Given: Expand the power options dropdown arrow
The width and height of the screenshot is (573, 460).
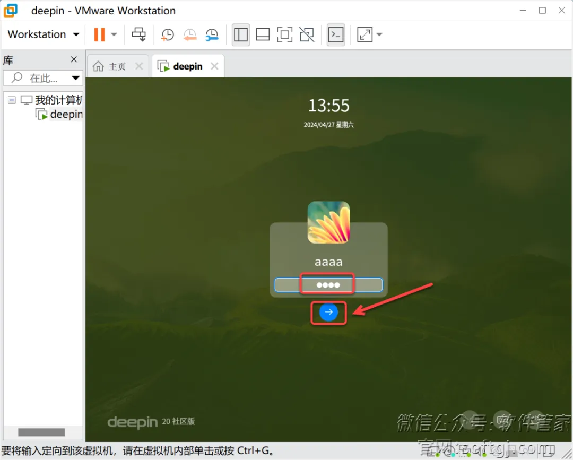Looking at the screenshot, I should [x=114, y=34].
